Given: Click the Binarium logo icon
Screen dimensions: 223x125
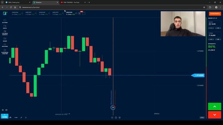Looking at the screenshot, I should click(5, 13).
